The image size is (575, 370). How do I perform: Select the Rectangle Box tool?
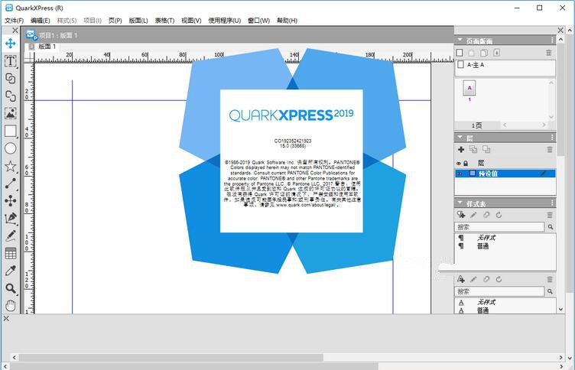tap(10, 131)
